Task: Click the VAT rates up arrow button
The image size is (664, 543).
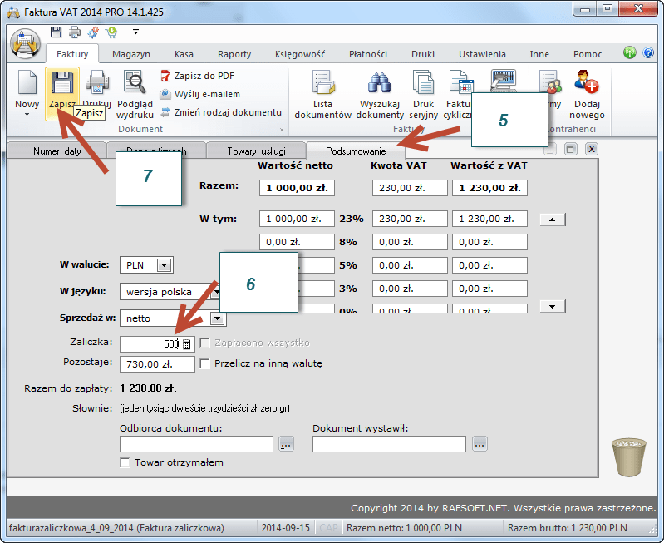Action: click(x=552, y=220)
